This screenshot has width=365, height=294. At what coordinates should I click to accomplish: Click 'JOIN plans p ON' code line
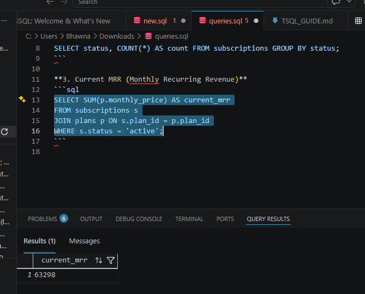131,121
